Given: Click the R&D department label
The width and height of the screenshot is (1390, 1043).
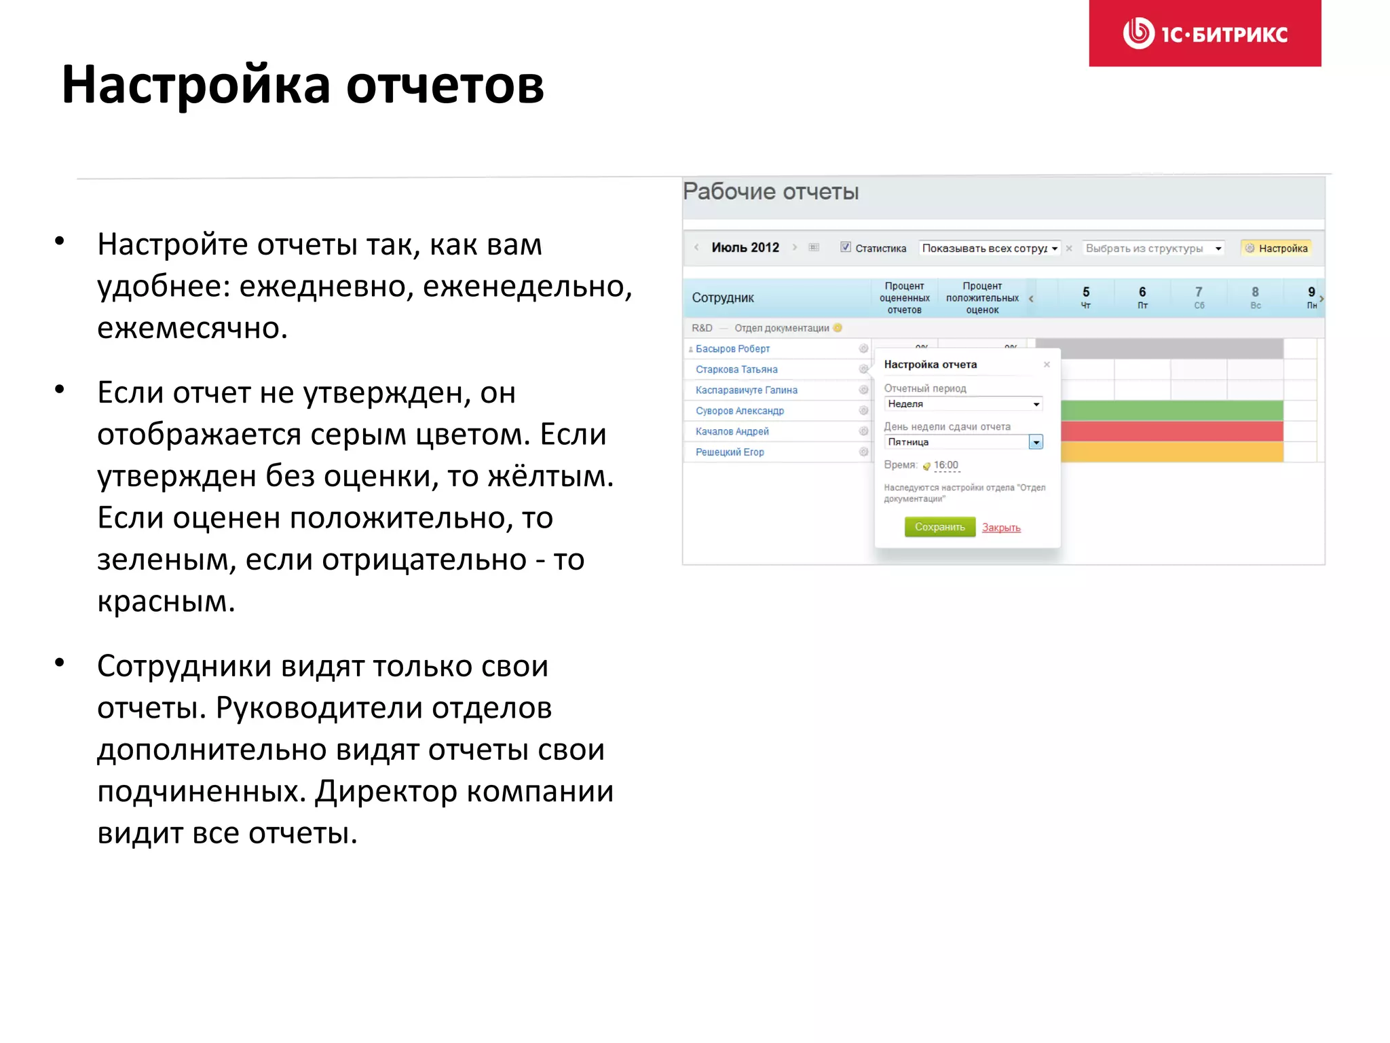Looking at the screenshot, I should click(702, 328).
